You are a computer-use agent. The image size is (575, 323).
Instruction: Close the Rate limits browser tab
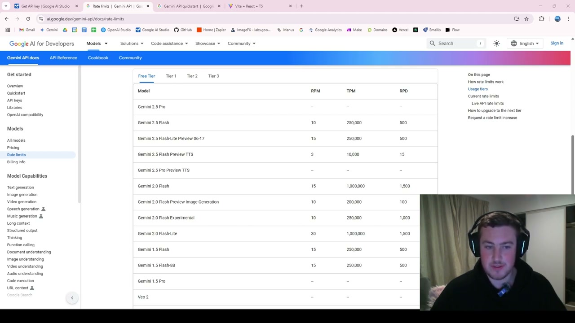click(x=148, y=6)
